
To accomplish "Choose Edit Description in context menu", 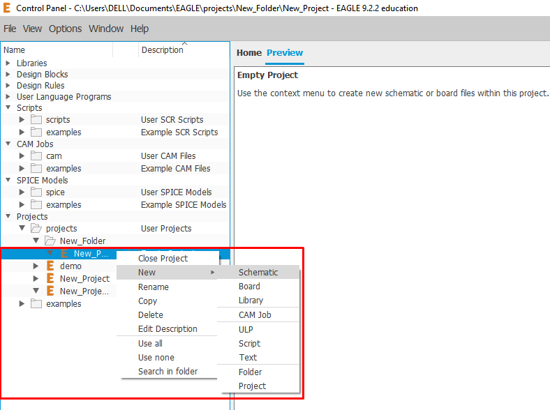I will (x=167, y=329).
